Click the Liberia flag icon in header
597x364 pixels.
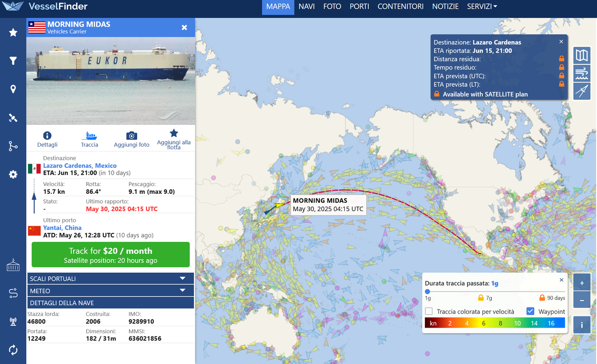click(x=37, y=27)
